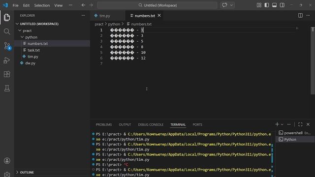Switch to the OUTPUT panel tab
The width and height of the screenshot is (315, 177).
[125, 124]
